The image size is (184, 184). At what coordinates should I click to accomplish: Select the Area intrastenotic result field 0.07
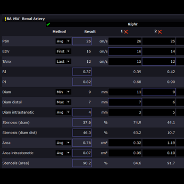82,153
